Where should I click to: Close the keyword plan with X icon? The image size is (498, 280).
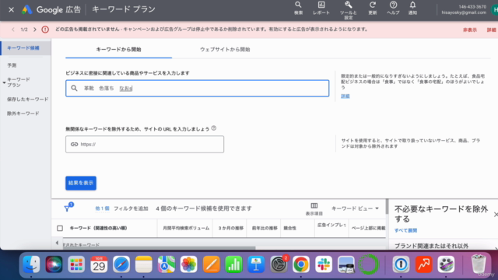pos(11,10)
